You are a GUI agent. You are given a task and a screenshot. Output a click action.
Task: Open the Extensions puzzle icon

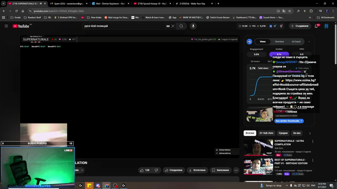point(311,11)
